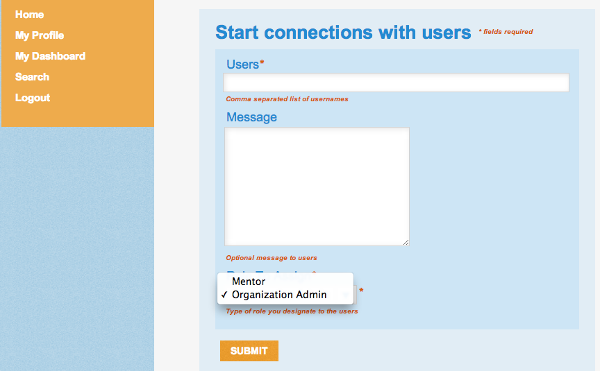Click the fields required note
The height and width of the screenshot is (371, 600).
506,32
